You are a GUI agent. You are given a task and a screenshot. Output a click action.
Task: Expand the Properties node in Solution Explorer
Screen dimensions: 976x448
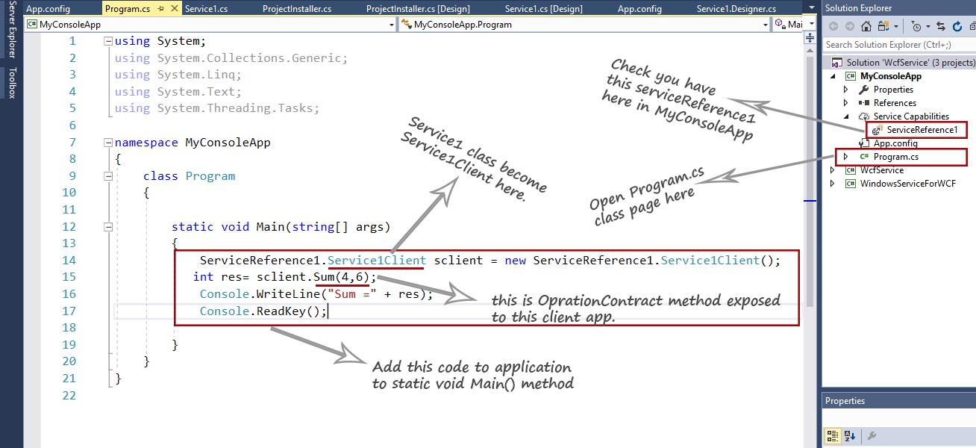(x=846, y=90)
